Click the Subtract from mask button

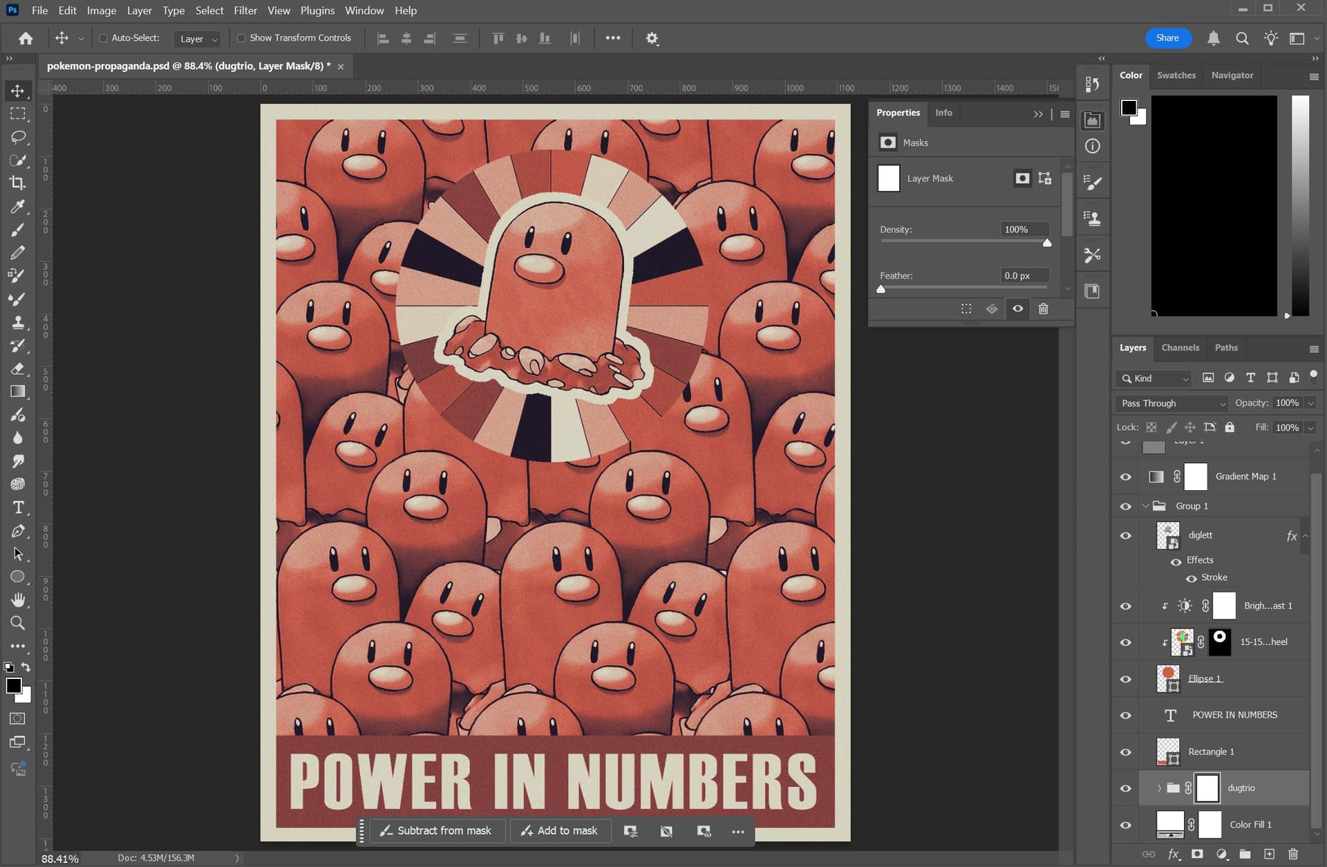tap(436, 830)
